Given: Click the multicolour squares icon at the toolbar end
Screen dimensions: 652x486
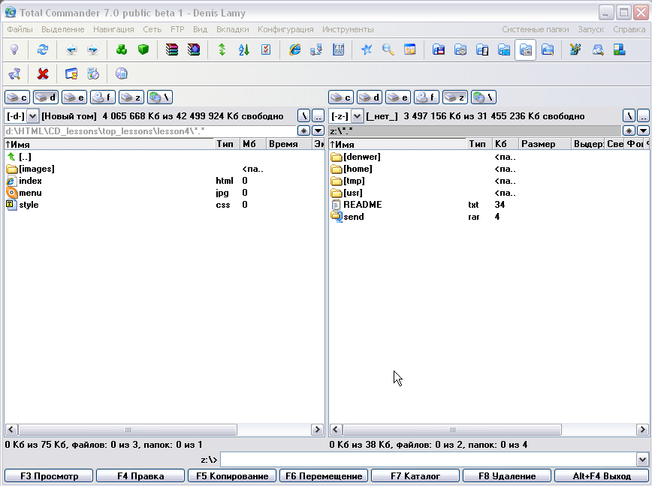Looking at the screenshot, I should (620, 49).
